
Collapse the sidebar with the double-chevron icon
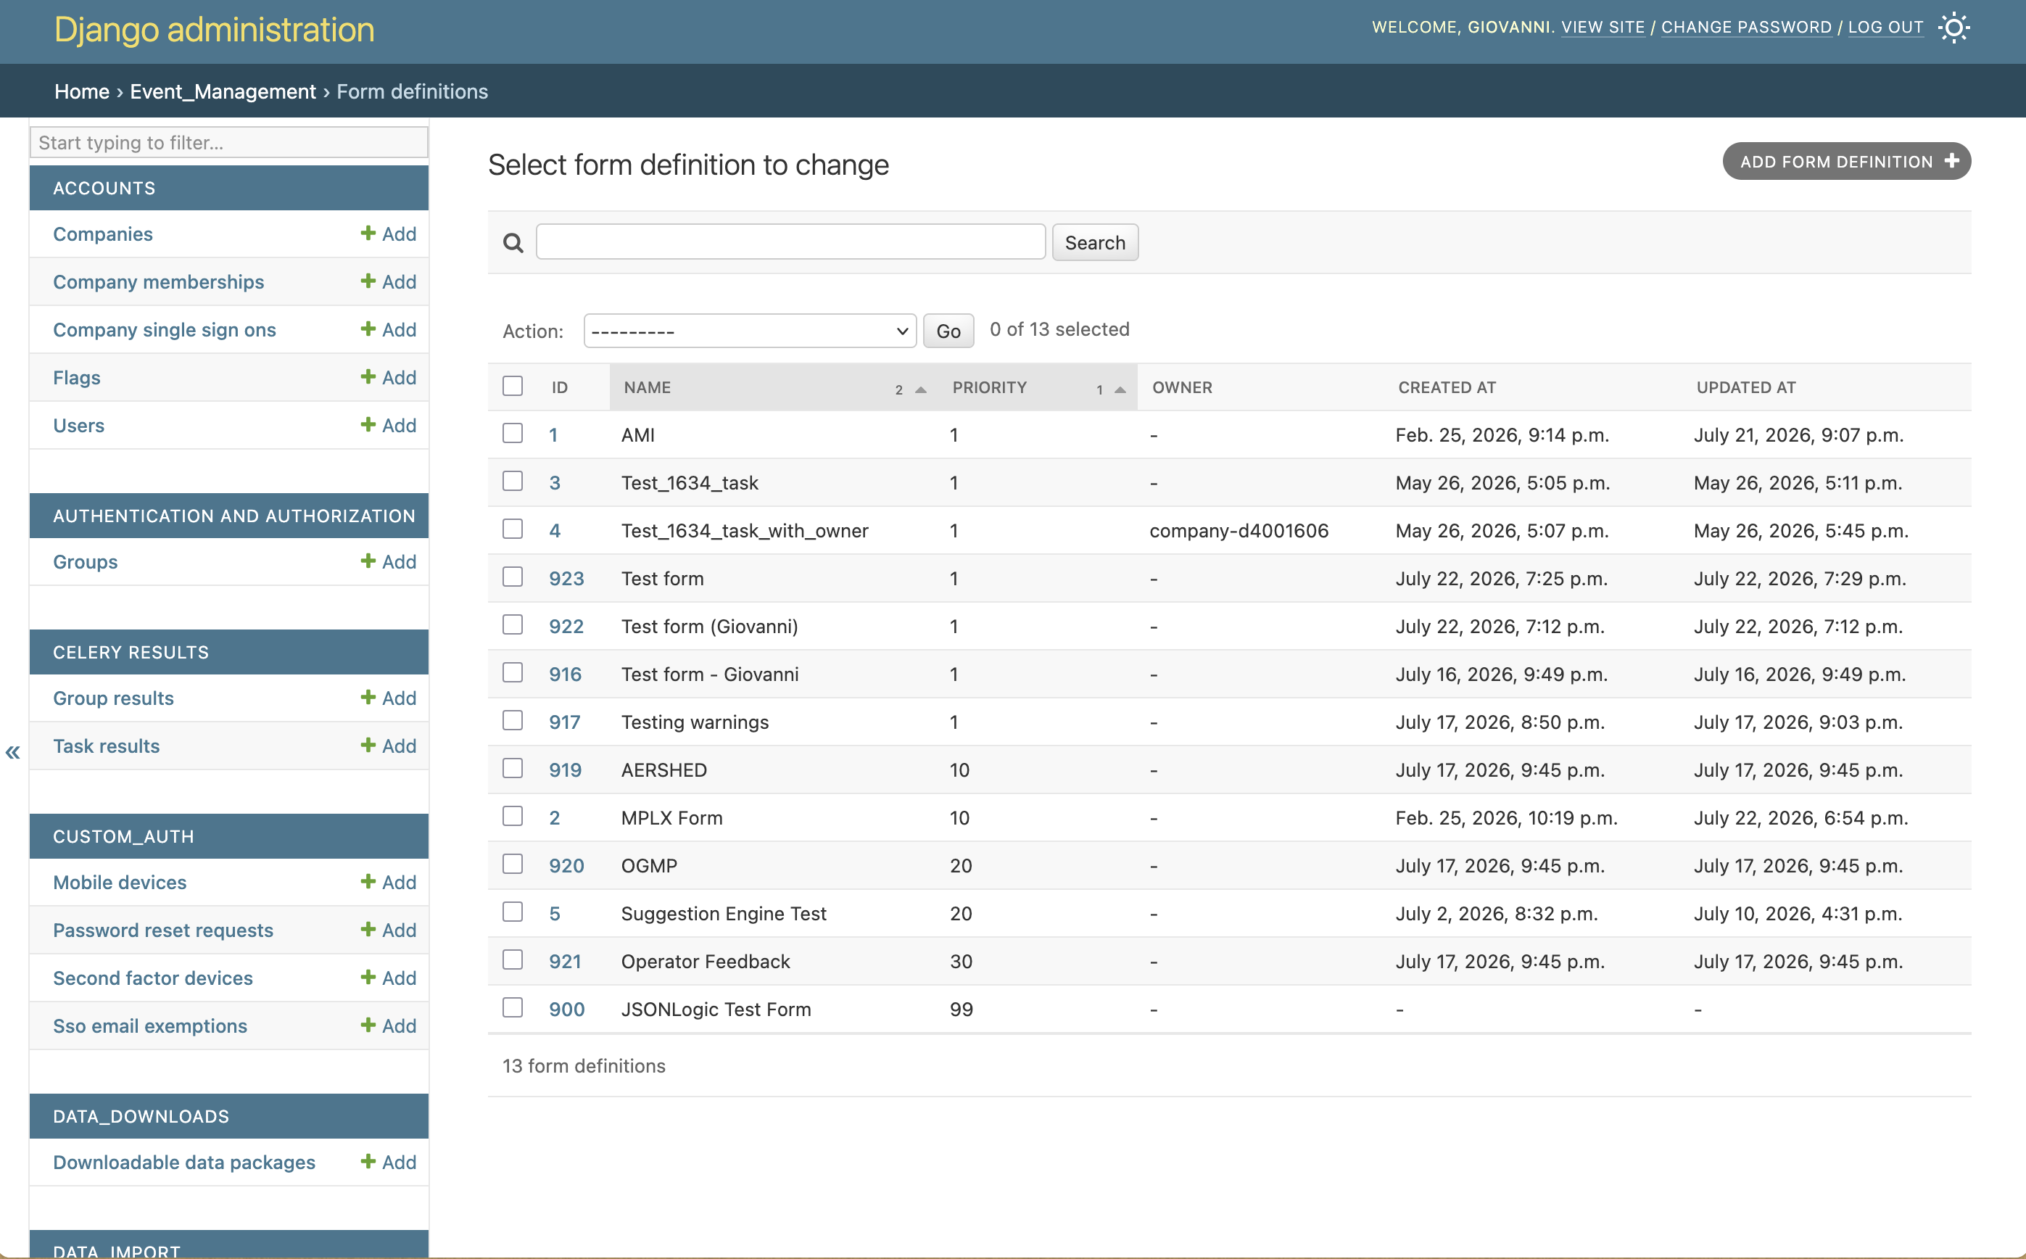pyautogui.click(x=12, y=753)
